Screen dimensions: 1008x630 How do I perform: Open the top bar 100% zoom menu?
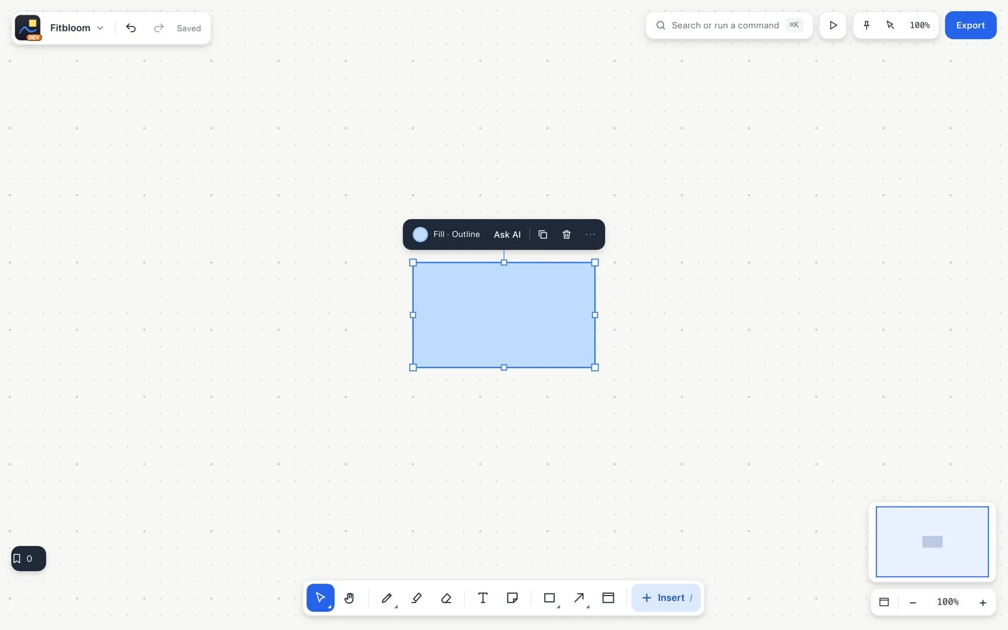(920, 25)
